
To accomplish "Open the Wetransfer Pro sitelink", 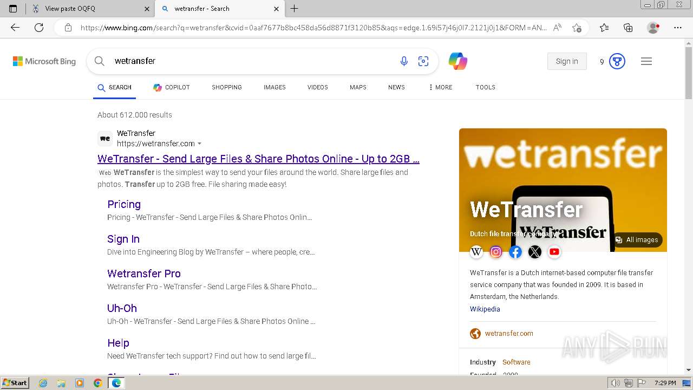I will pos(144,274).
